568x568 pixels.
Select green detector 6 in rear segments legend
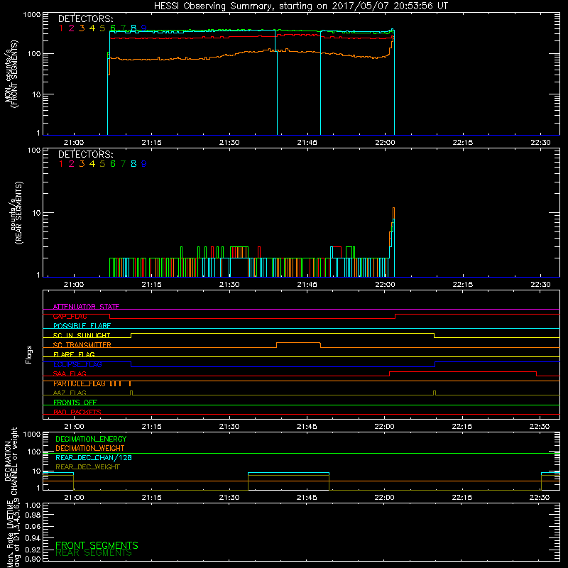[113, 164]
